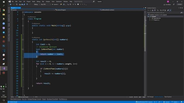184x103 pixels.
Task: Collapse the Main method code block
Action: pos(23,25)
